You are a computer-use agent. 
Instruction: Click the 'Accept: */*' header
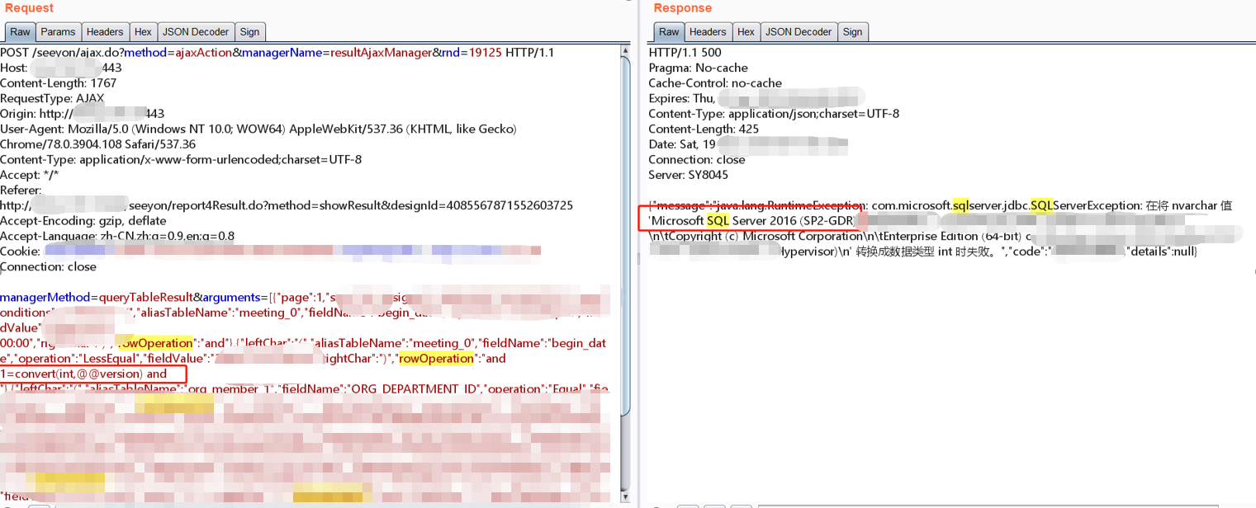(29, 175)
